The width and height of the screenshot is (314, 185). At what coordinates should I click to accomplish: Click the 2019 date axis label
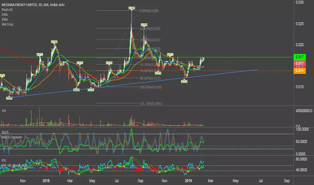tap(188, 181)
